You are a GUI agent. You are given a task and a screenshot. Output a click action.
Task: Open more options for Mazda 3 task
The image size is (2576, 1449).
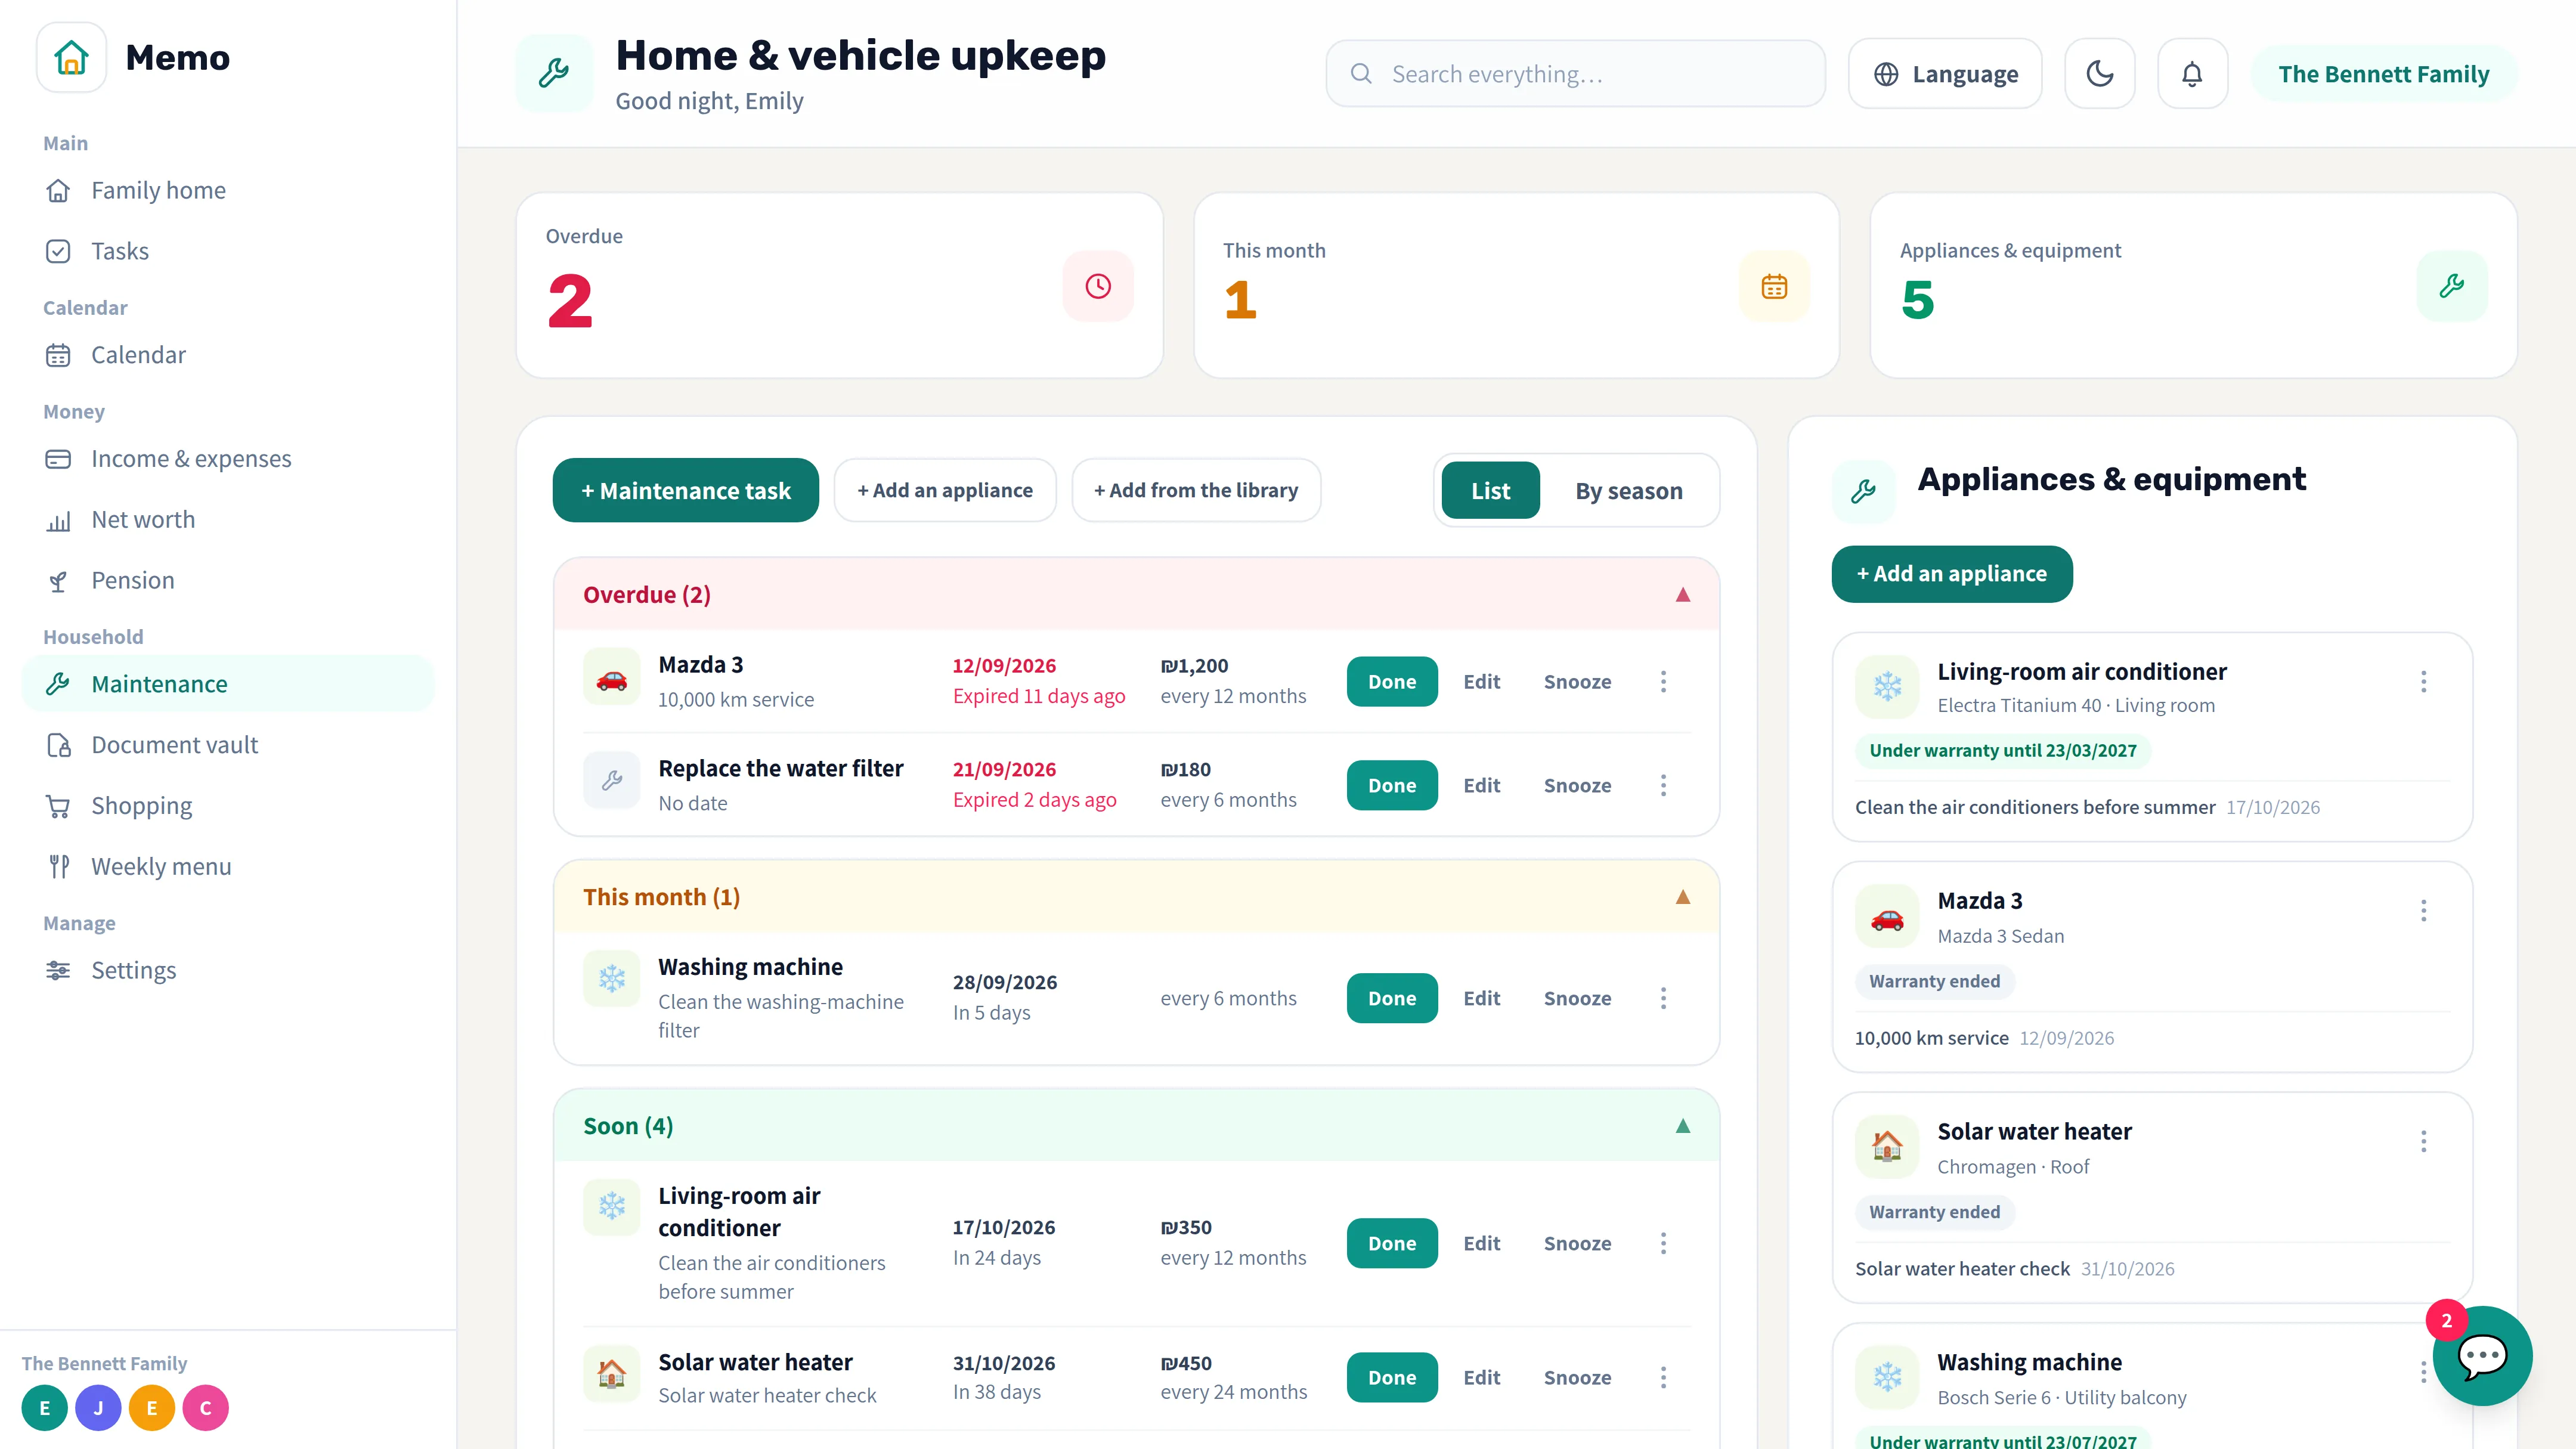tap(1663, 681)
